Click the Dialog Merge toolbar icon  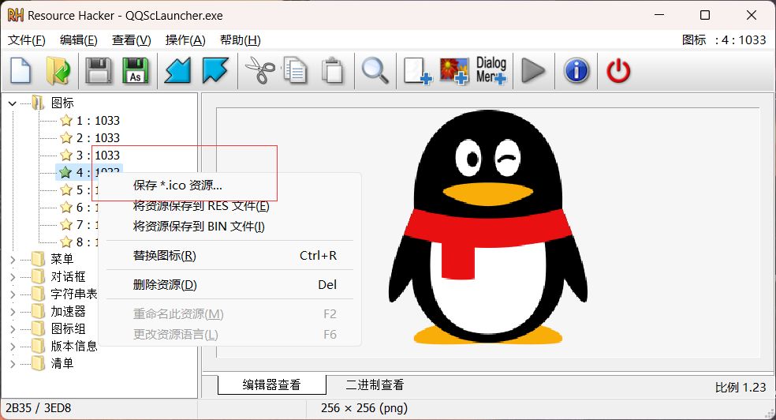pyautogui.click(x=491, y=69)
